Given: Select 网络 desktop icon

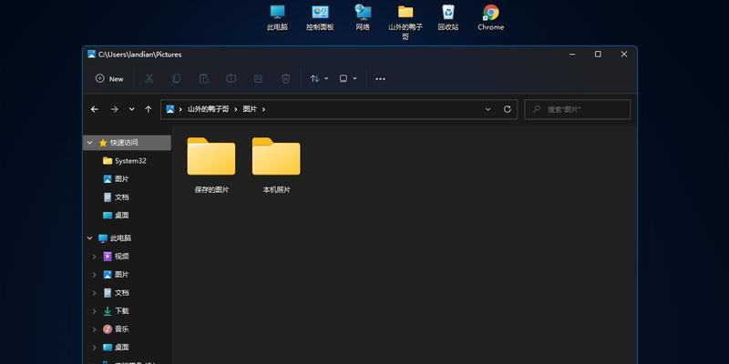Looking at the screenshot, I should coord(363,17).
